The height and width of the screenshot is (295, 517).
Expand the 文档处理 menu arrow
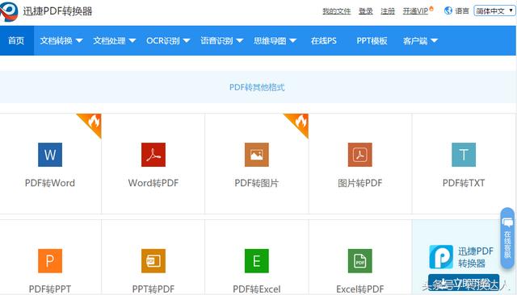pos(132,41)
